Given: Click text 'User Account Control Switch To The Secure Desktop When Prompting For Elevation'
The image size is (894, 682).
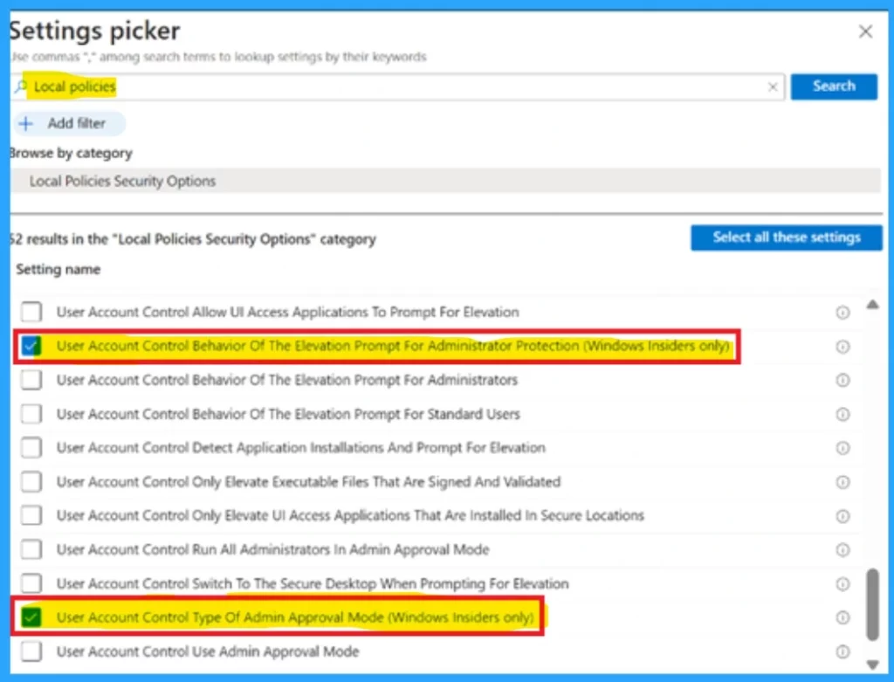Looking at the screenshot, I should 313,583.
